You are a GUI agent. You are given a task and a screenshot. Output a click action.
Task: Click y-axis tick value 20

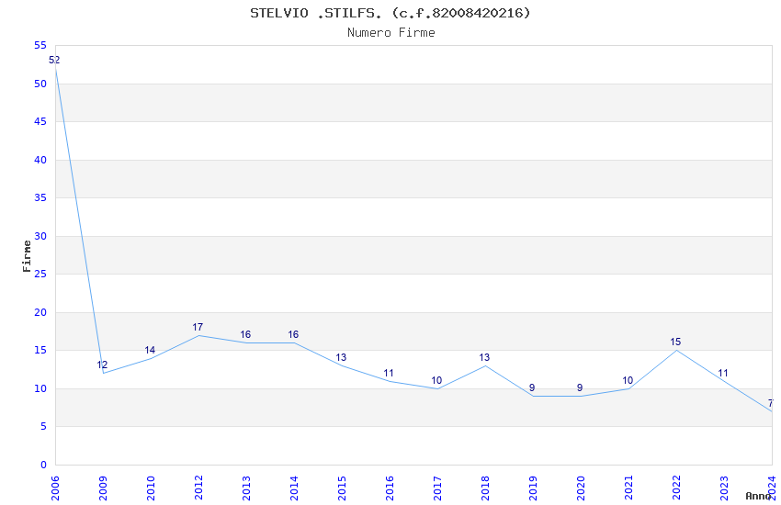coord(40,312)
